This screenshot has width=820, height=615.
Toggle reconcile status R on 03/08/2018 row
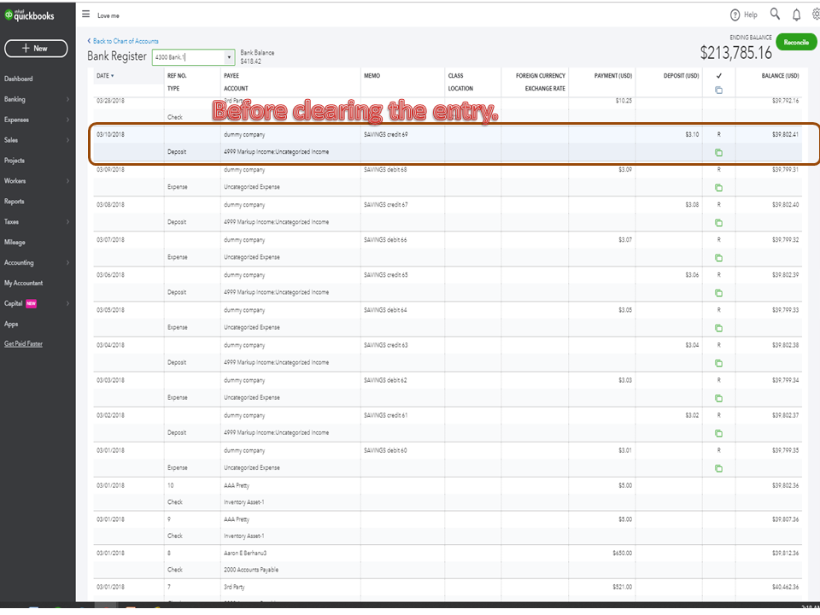coord(718,204)
